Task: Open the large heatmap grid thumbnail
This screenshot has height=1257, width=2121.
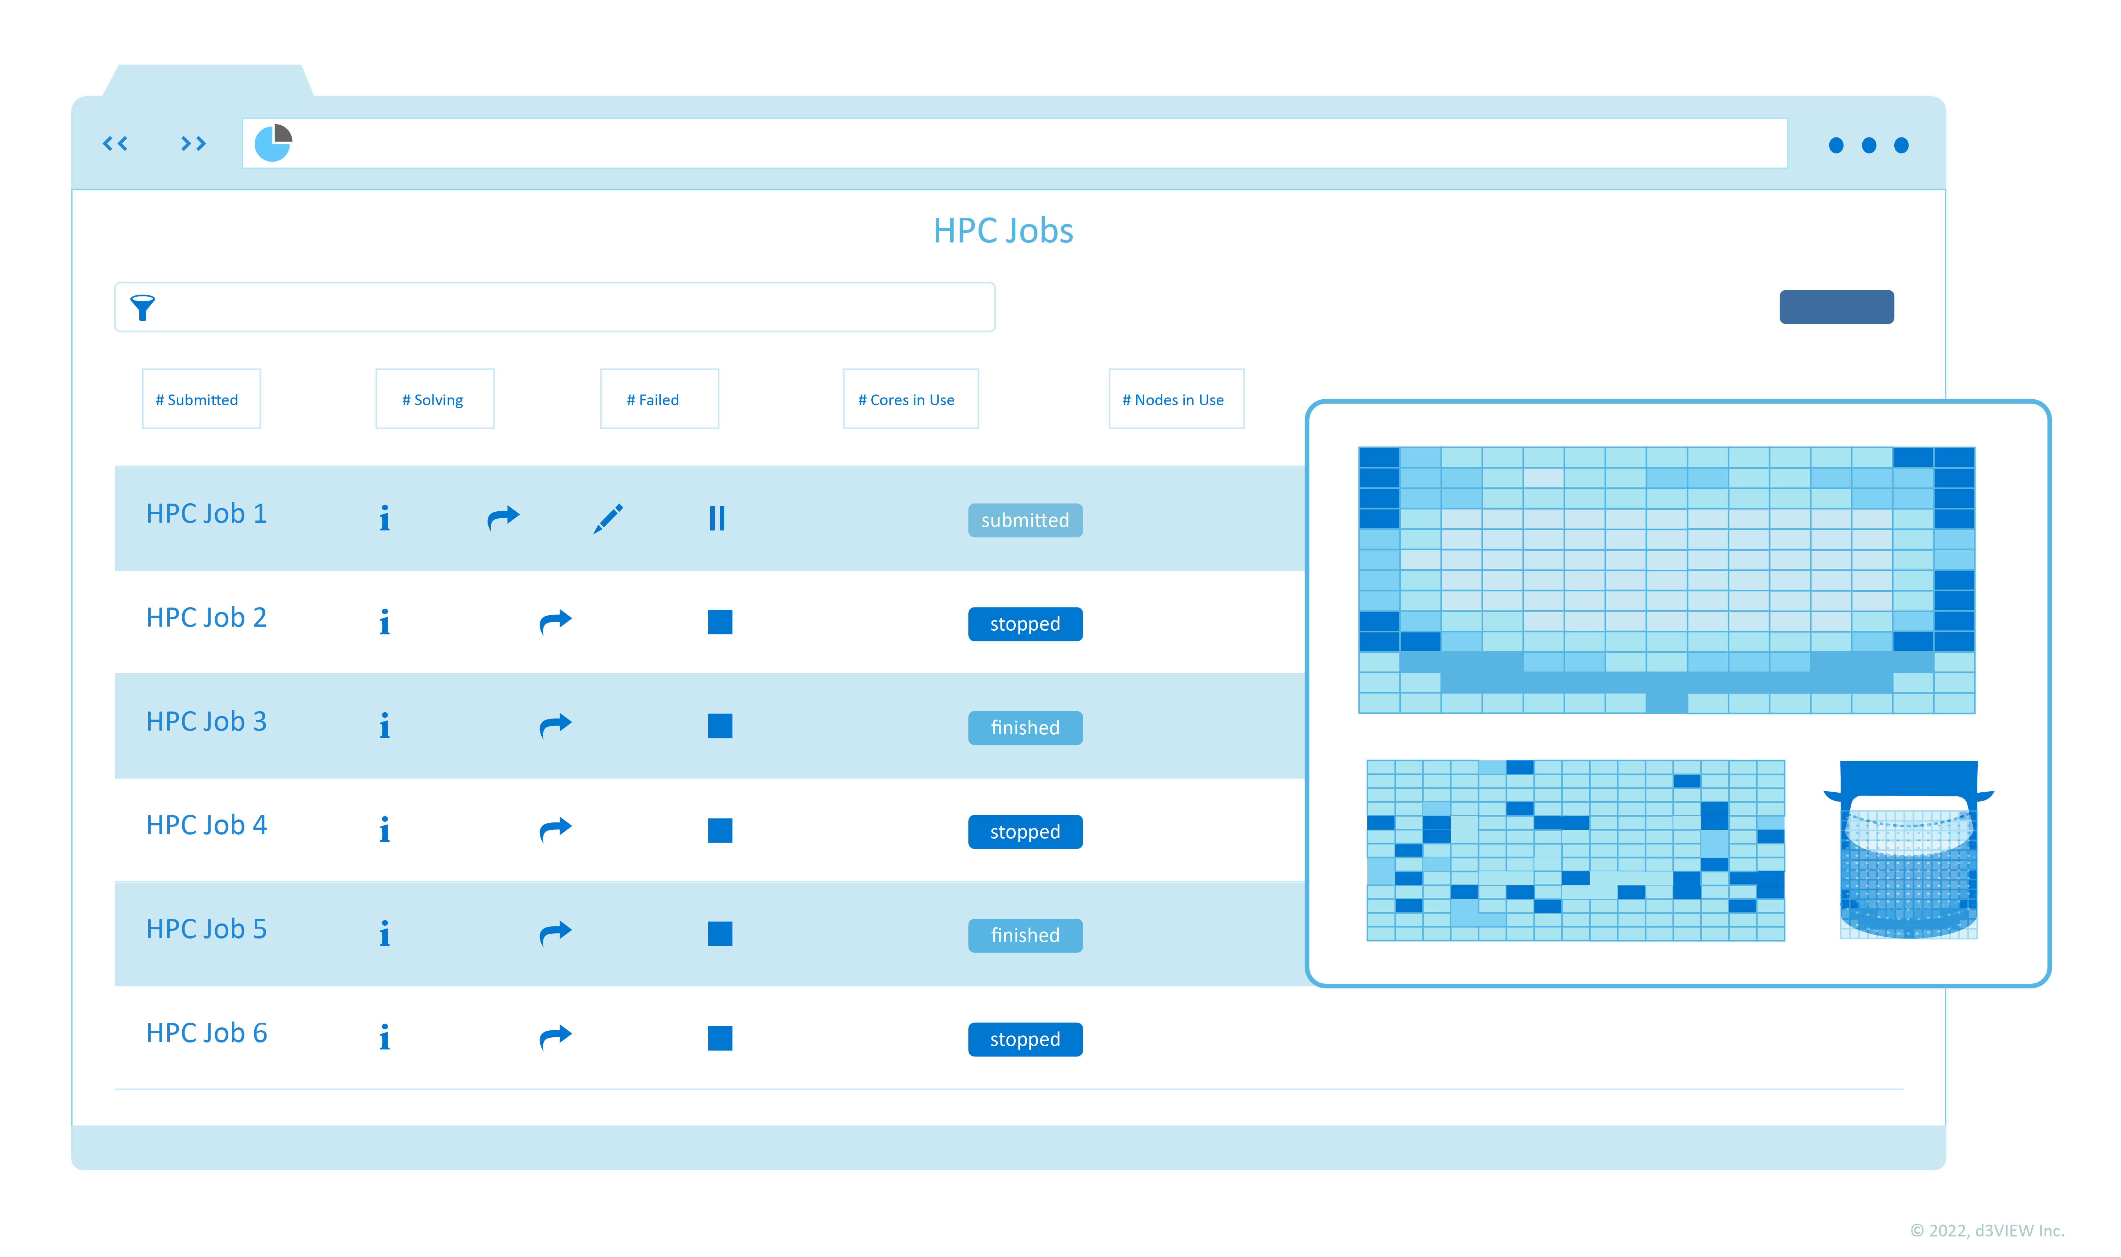Action: point(1666,580)
